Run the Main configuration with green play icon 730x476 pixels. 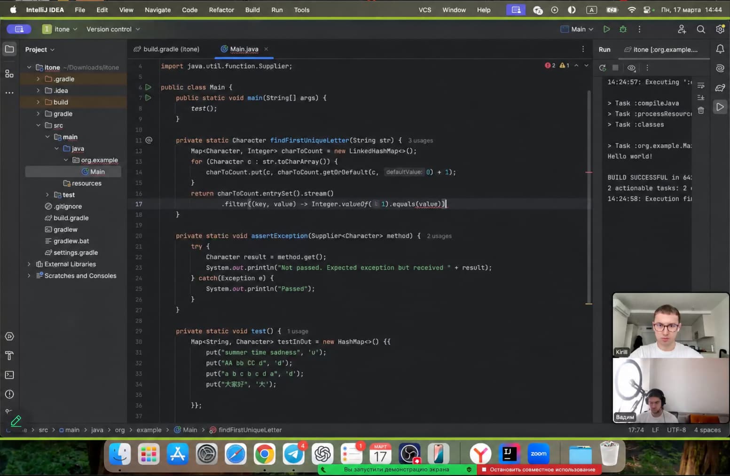(x=606, y=29)
